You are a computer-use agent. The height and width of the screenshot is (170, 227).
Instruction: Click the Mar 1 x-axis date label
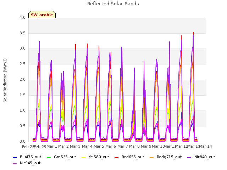click(52, 146)
